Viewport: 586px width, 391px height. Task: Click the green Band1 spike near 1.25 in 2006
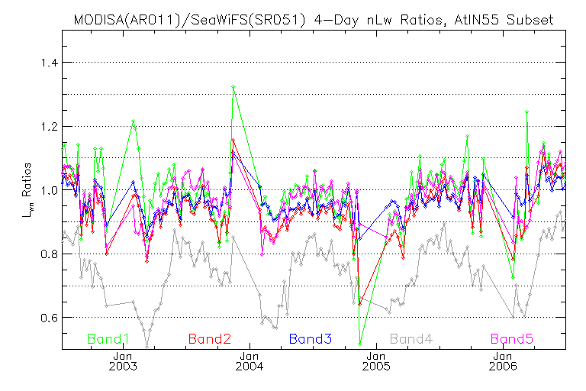point(526,111)
